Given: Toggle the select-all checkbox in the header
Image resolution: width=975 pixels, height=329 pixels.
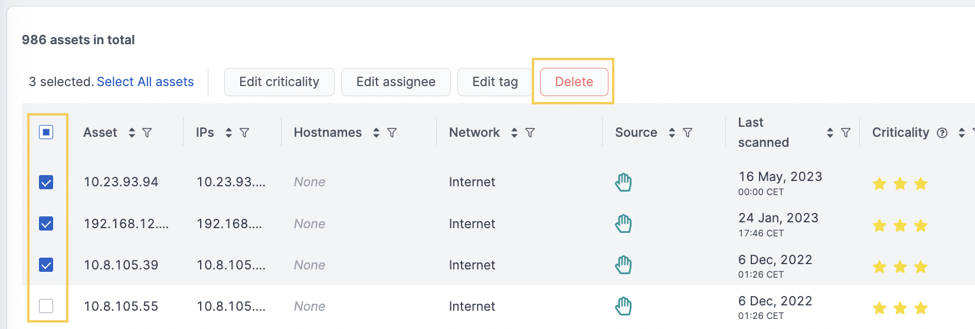Looking at the screenshot, I should tap(46, 132).
